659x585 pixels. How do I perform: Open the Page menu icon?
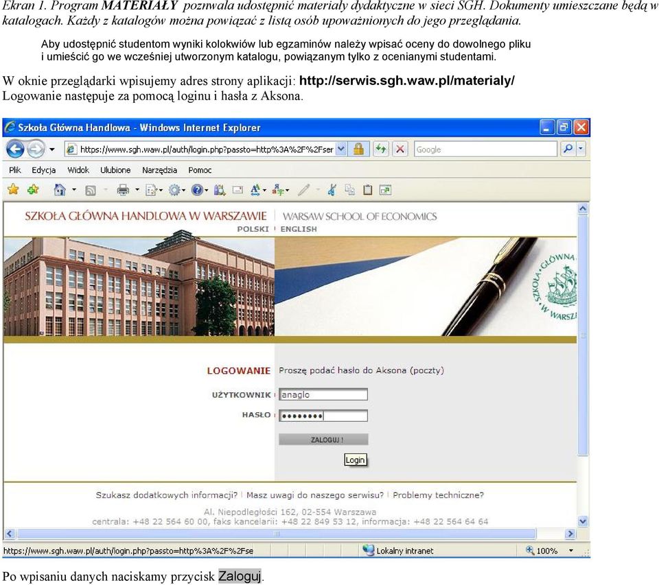pyautogui.click(x=151, y=190)
